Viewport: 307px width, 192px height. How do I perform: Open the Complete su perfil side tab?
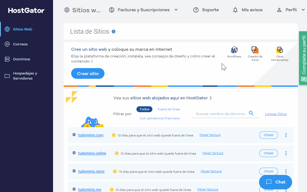[x=303, y=58]
